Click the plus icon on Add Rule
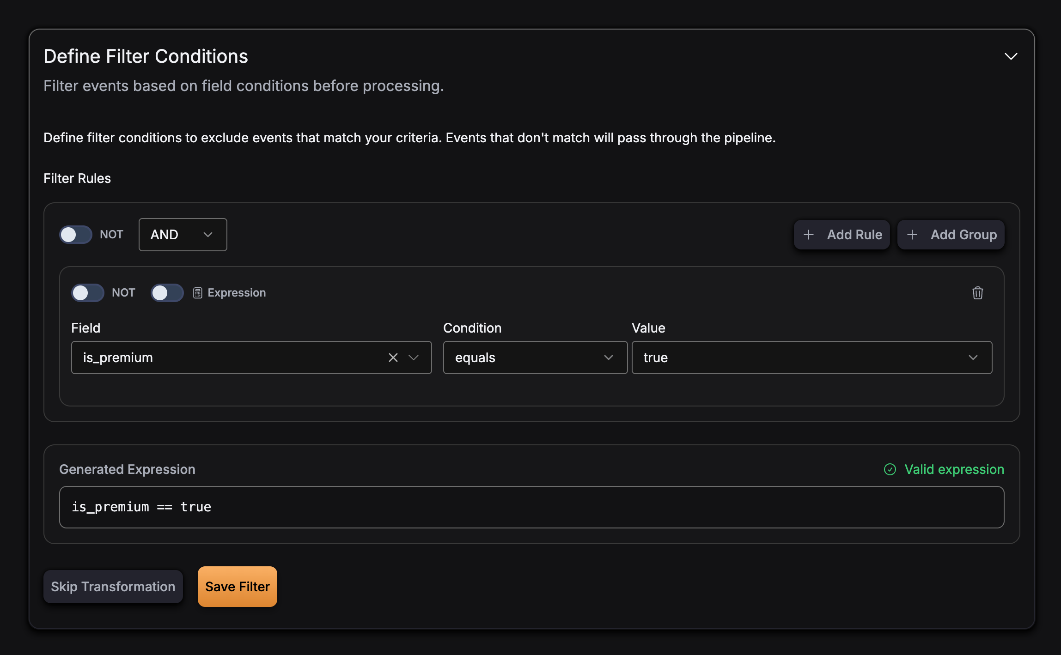Screen dimensions: 1061x655 tap(809, 235)
